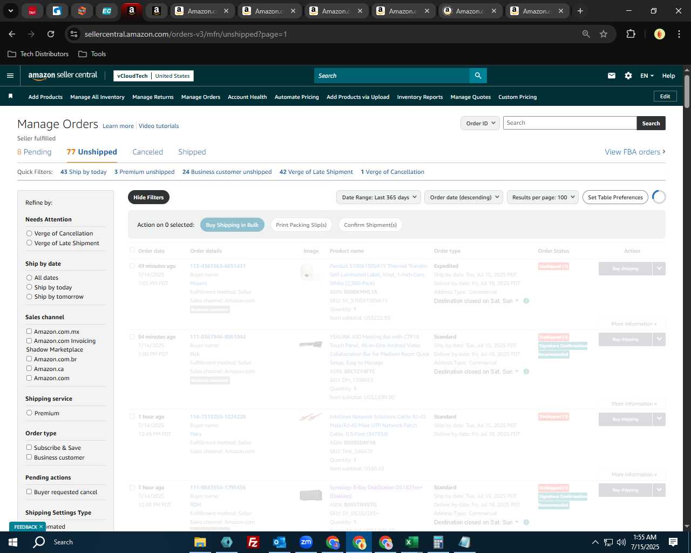Open the EN language dropdown
The width and height of the screenshot is (691, 553).
tap(647, 76)
